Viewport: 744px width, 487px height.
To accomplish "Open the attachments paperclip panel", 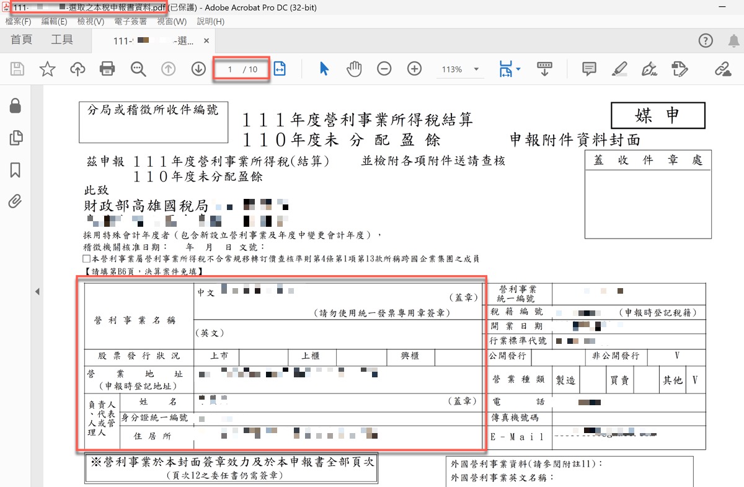I will (x=15, y=201).
